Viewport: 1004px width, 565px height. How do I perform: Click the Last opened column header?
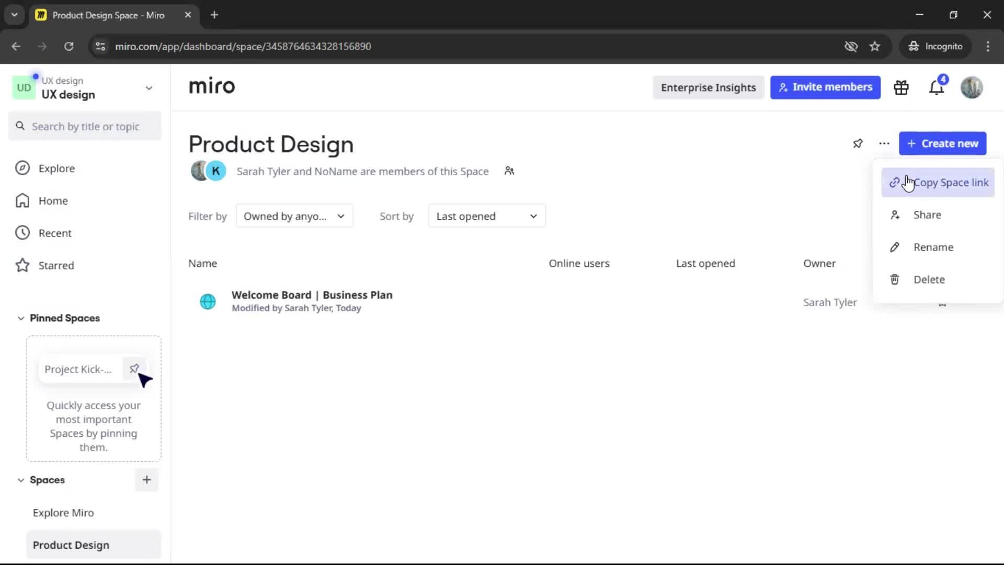705,264
